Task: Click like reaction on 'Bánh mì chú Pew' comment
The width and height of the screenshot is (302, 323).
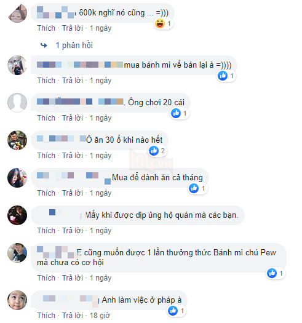Action: [272, 273]
